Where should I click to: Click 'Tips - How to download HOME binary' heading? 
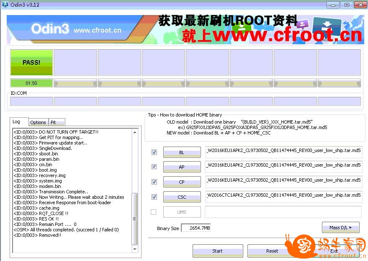pos(185,115)
